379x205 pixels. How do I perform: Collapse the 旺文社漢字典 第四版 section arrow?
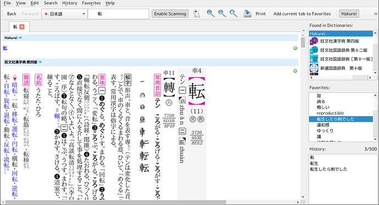40,62
